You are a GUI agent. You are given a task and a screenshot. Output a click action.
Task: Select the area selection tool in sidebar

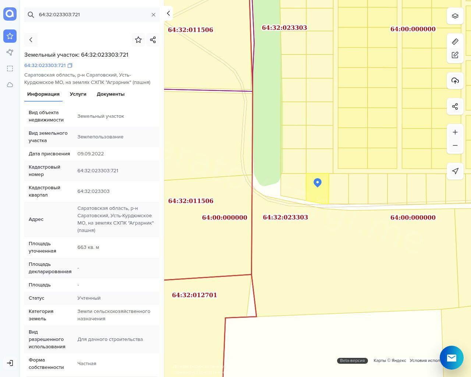tap(10, 68)
